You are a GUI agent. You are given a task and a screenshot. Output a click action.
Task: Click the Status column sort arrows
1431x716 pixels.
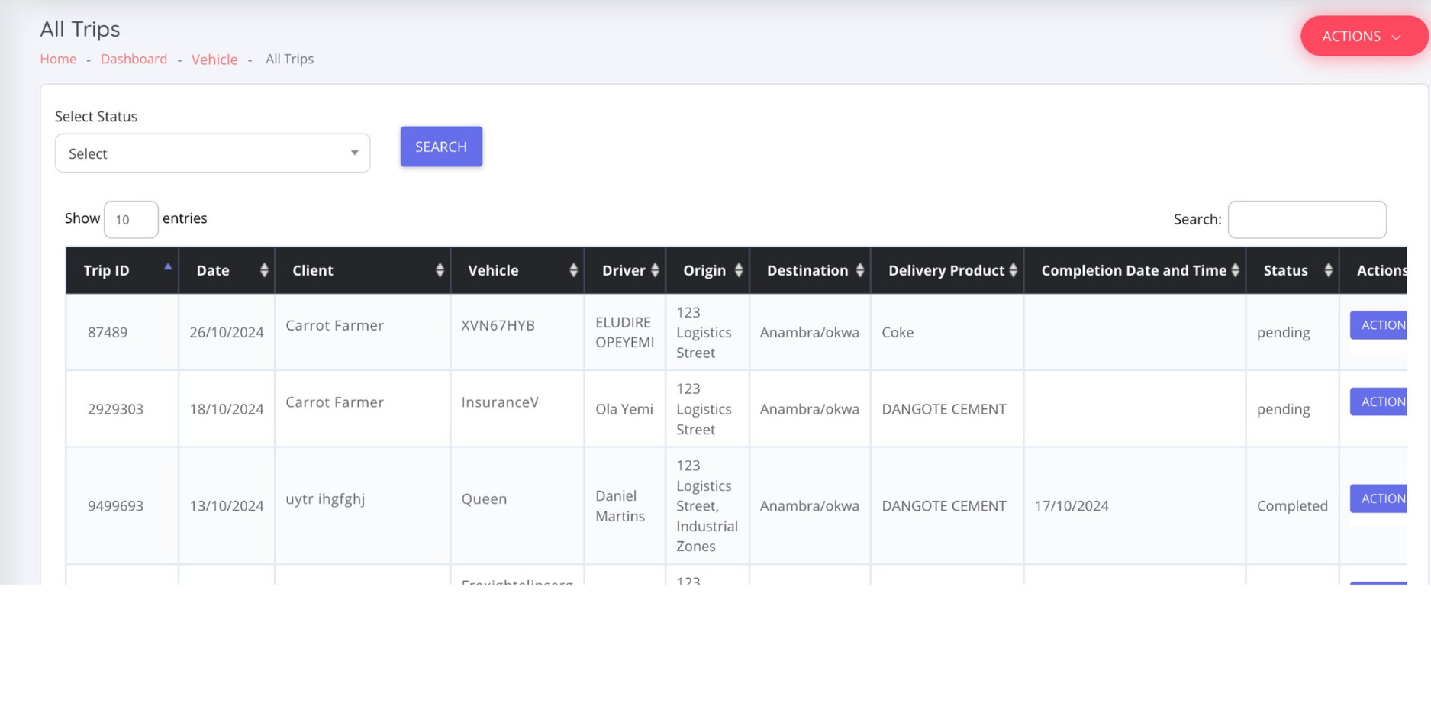[1328, 270]
